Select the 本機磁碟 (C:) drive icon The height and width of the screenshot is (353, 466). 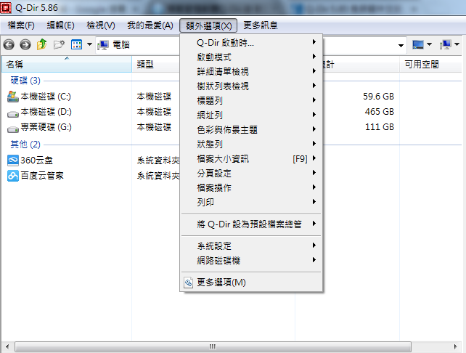(13, 97)
